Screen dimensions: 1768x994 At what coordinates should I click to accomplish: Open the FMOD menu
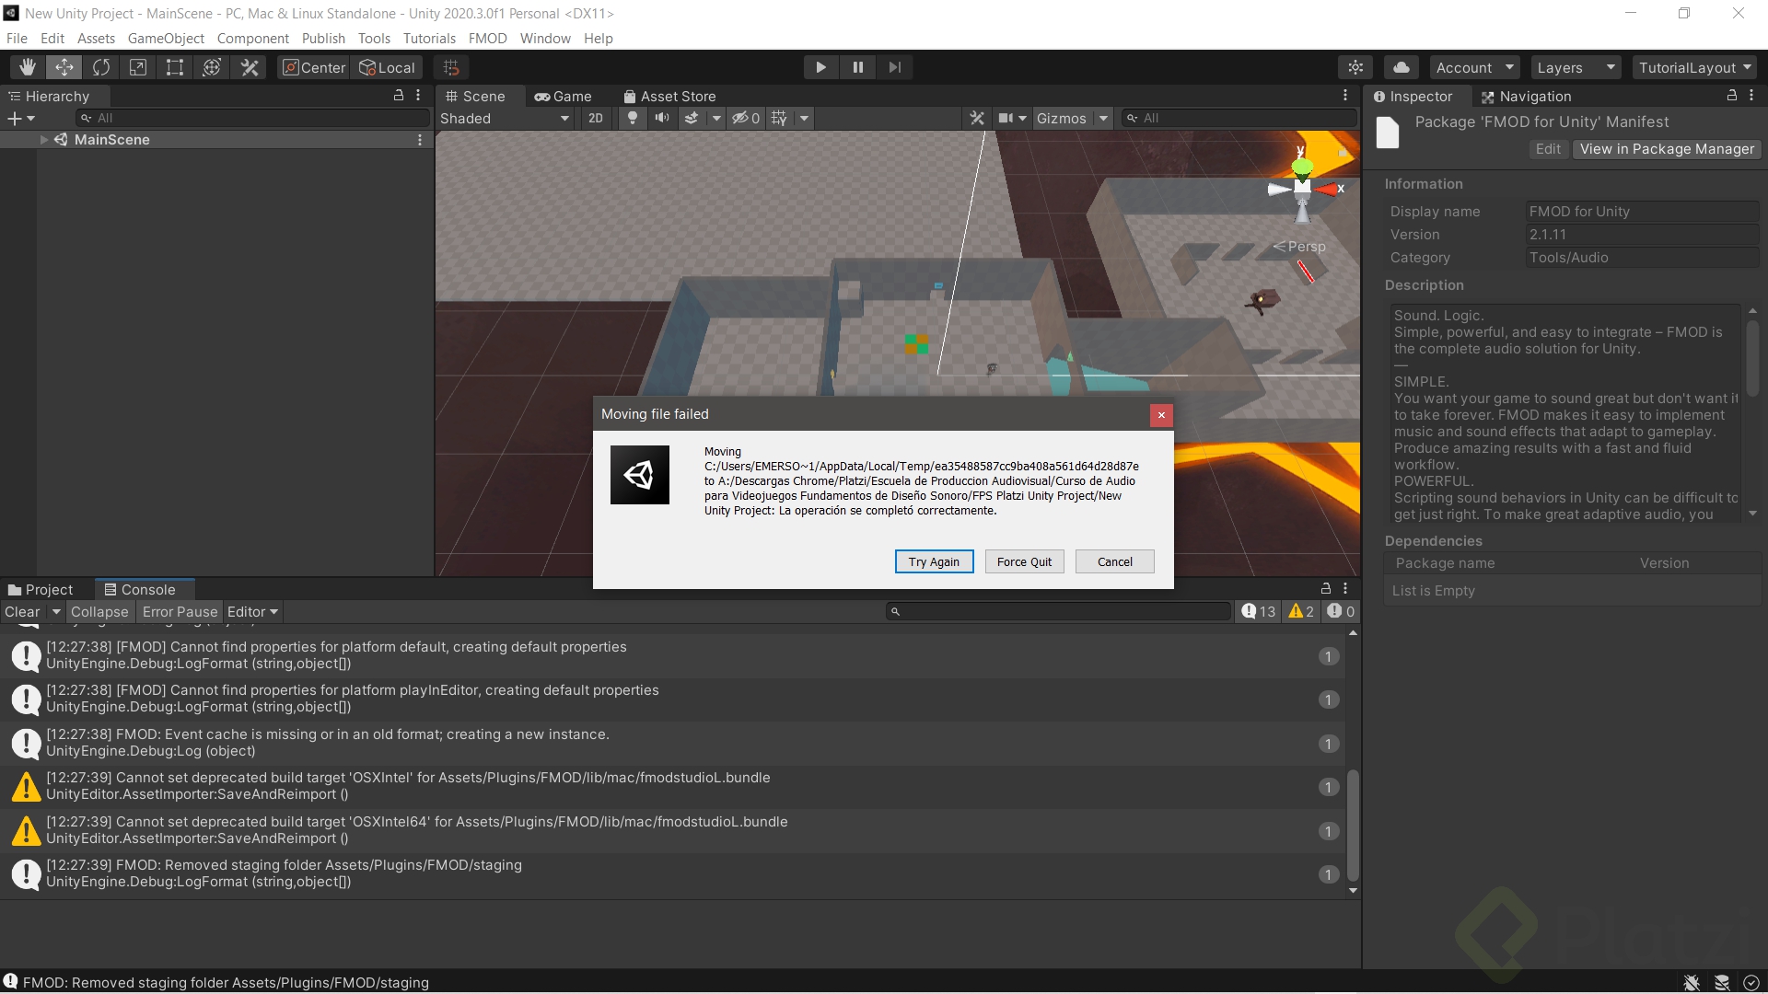tap(487, 39)
